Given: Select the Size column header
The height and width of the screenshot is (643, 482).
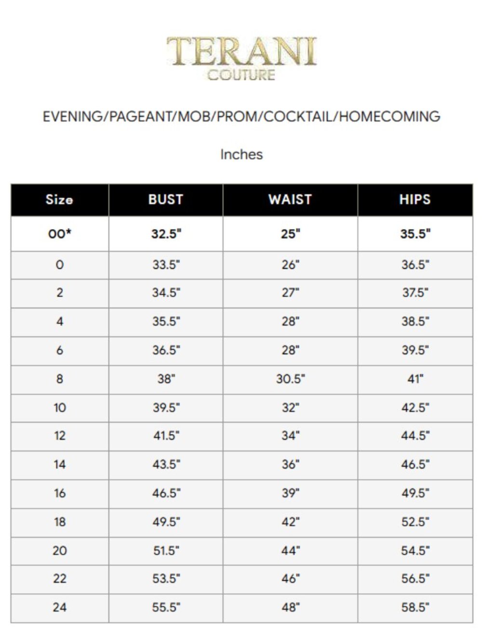Looking at the screenshot, I should coord(59,200).
